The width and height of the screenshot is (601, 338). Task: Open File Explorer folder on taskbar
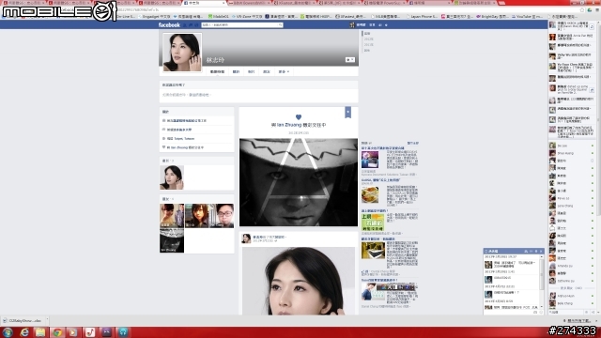click(x=40, y=331)
